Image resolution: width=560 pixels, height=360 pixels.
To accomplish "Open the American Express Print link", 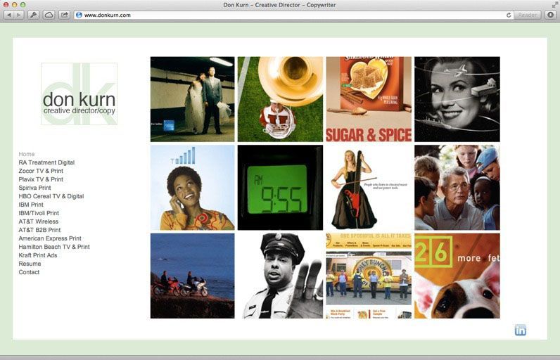I will 50,238.
